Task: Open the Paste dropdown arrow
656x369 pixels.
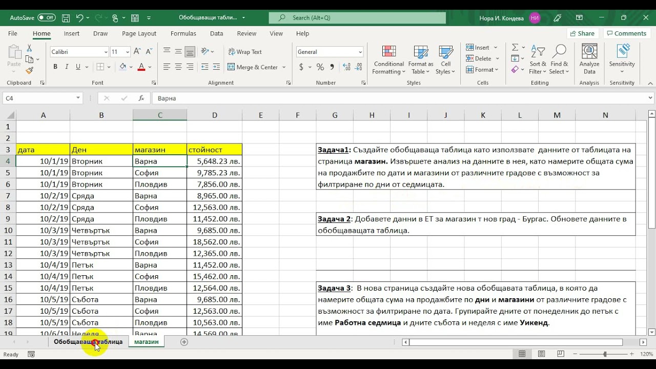Action: [14, 72]
